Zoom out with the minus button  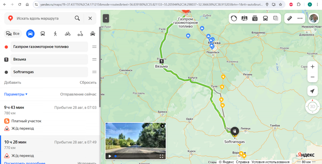(312, 77)
